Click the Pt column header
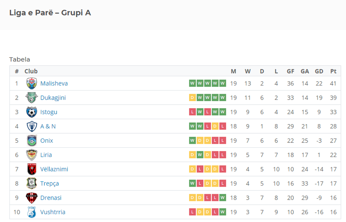This screenshot has width=346, height=222. [x=333, y=71]
